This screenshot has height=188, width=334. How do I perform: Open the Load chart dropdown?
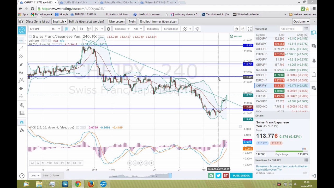point(35,175)
